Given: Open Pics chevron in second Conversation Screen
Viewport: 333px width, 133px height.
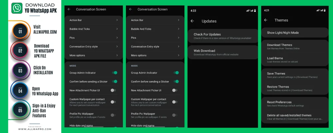Looking at the screenshot, I should click(x=178, y=38).
